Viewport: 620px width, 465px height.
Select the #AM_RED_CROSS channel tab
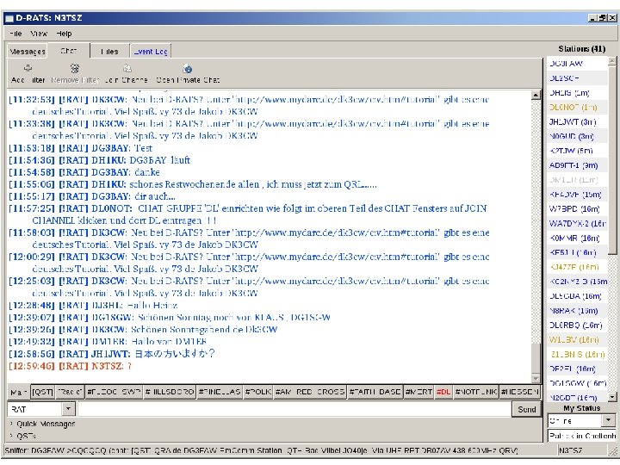click(x=310, y=393)
